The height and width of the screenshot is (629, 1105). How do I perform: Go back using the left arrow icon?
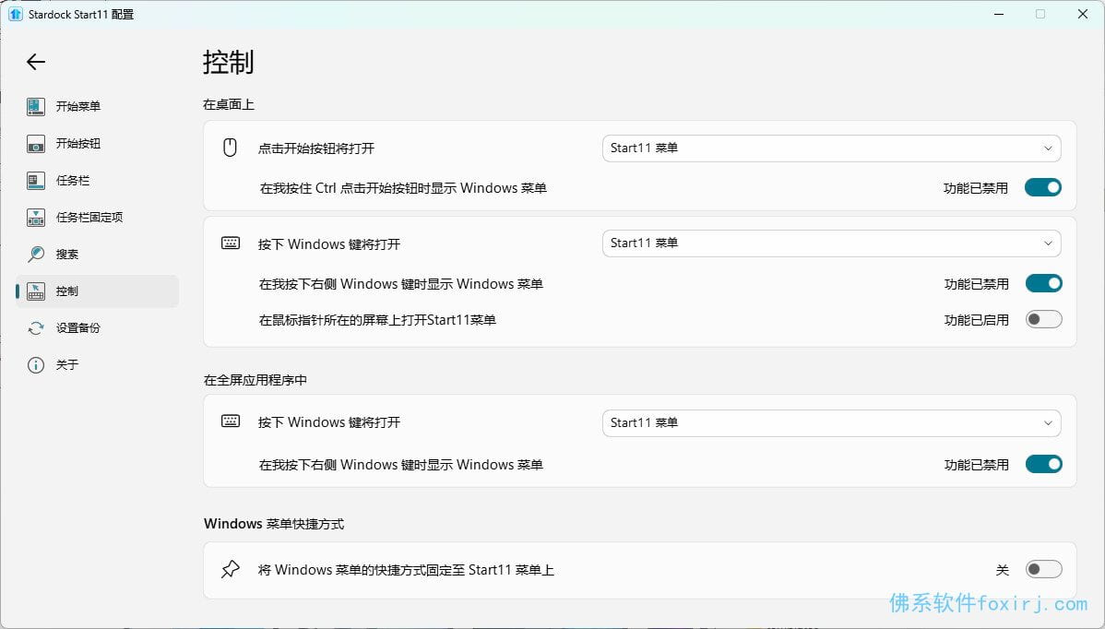tap(36, 62)
